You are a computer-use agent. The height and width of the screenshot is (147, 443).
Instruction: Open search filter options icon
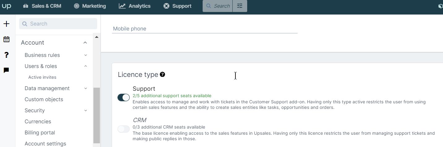[240, 6]
